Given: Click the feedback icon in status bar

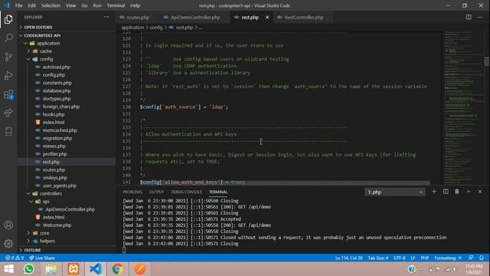Looking at the screenshot, I should (x=471, y=258).
